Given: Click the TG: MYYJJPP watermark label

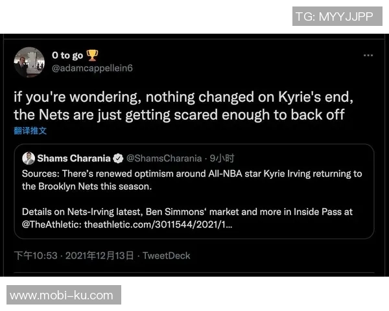Looking at the screenshot, I should [334, 16].
